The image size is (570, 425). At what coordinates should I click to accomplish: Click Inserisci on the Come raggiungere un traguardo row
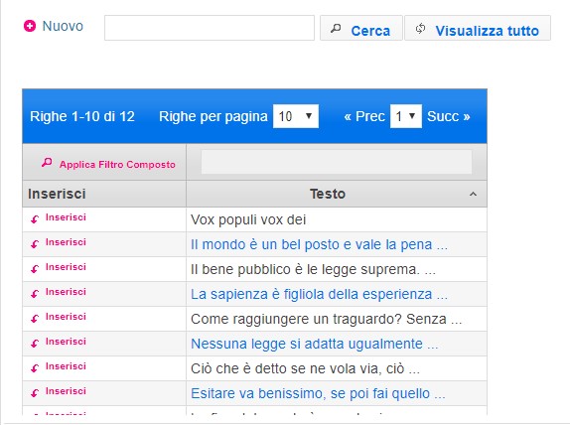coord(66,317)
